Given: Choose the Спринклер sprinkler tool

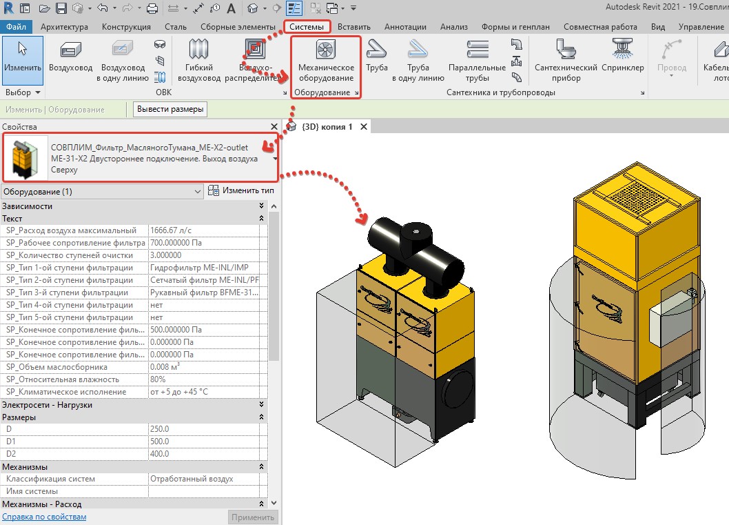Looking at the screenshot, I should pos(622,57).
